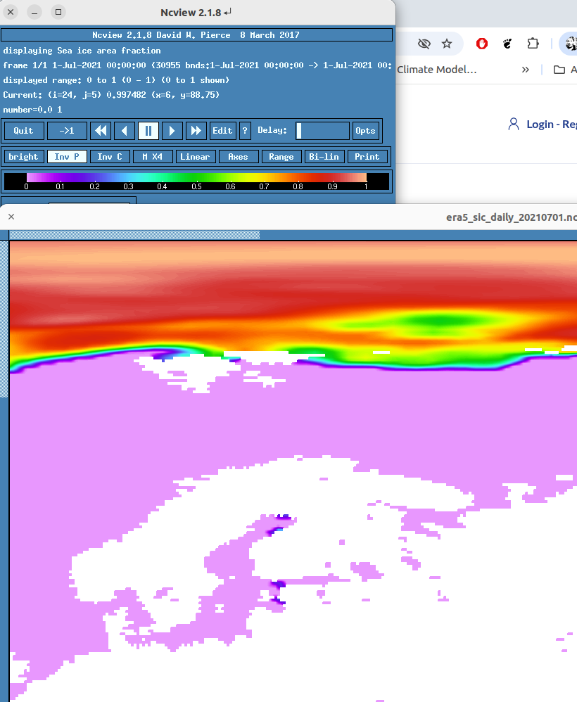The height and width of the screenshot is (702, 577).
Task: Click the Delay speed slider
Action: pyautogui.click(x=322, y=131)
